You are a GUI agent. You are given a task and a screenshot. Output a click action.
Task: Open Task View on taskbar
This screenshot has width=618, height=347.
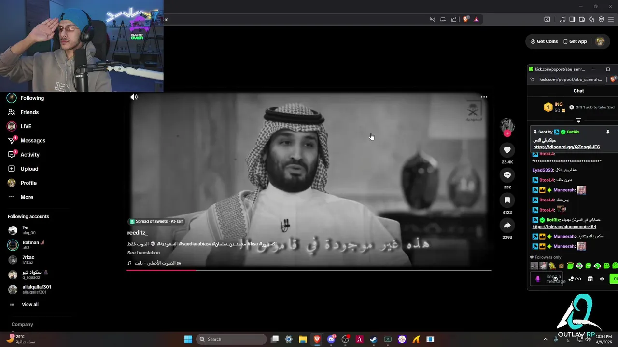[x=275, y=339]
